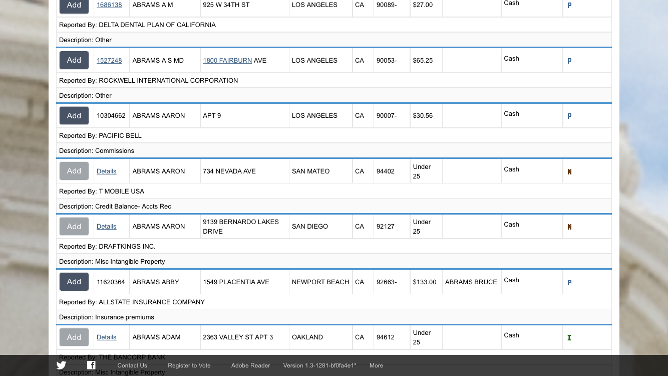This screenshot has height=376, width=668.
Task: Click city NEWPORT BEACH
Action: [320, 282]
